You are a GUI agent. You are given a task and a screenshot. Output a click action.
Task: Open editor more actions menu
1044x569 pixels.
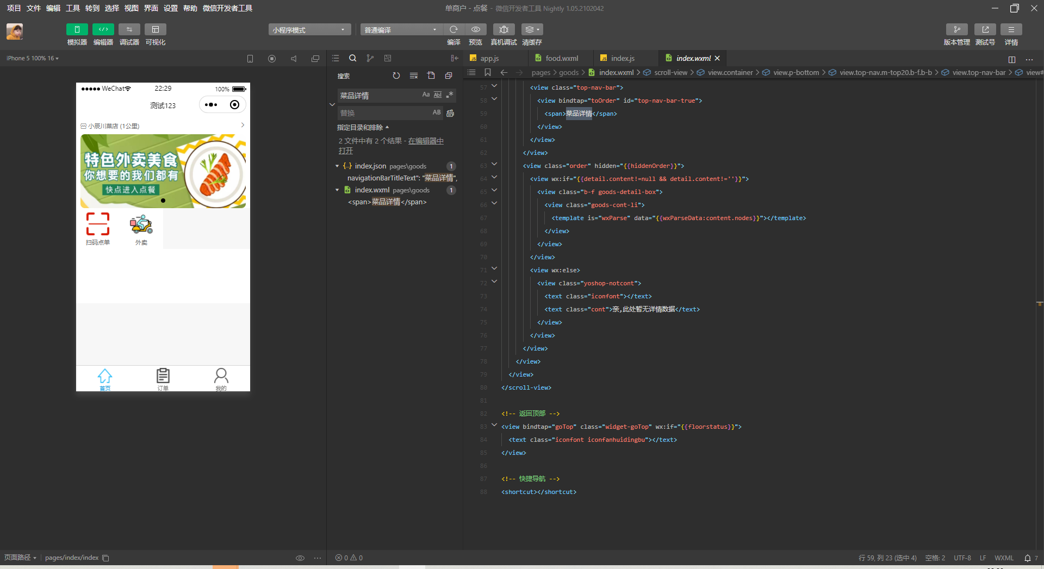1029,59
